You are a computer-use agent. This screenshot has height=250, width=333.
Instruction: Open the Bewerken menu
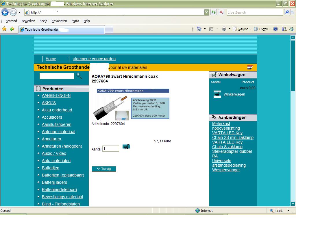28,21
